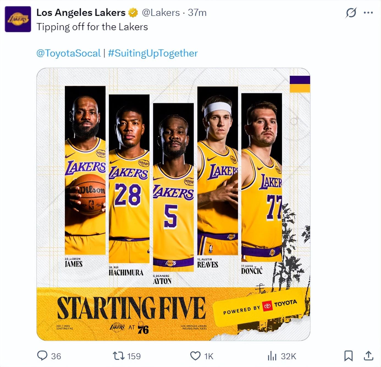Click the share upload arrow icon
This screenshot has width=381, height=367.
tap(368, 356)
